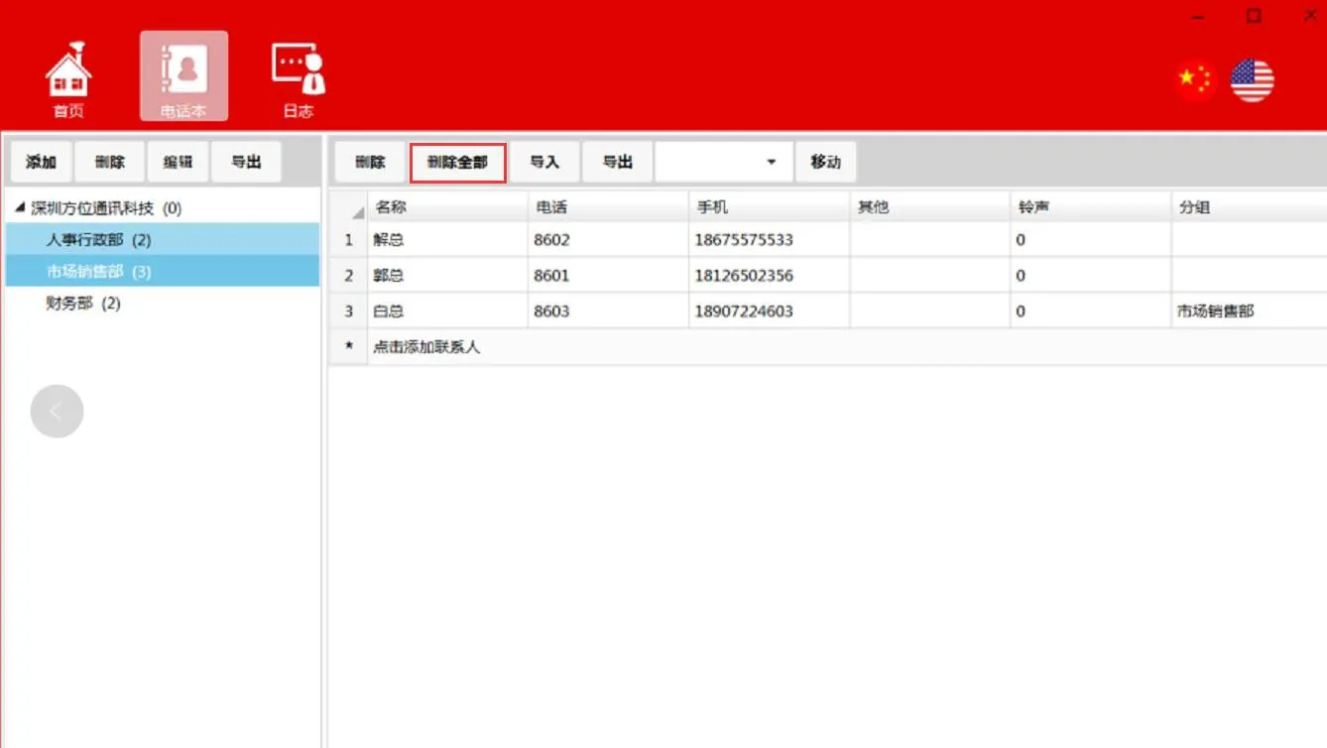Click the 导入 import button
This screenshot has width=1327, height=748.
(546, 161)
